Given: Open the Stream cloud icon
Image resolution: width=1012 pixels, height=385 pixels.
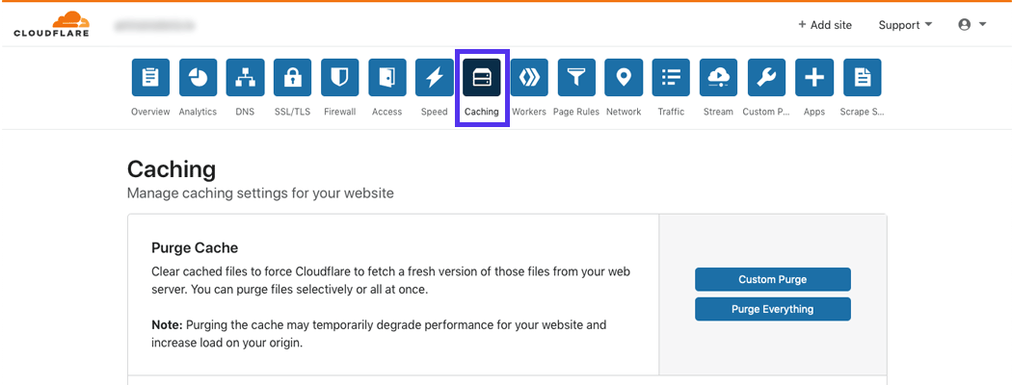Looking at the screenshot, I should pos(718,78).
